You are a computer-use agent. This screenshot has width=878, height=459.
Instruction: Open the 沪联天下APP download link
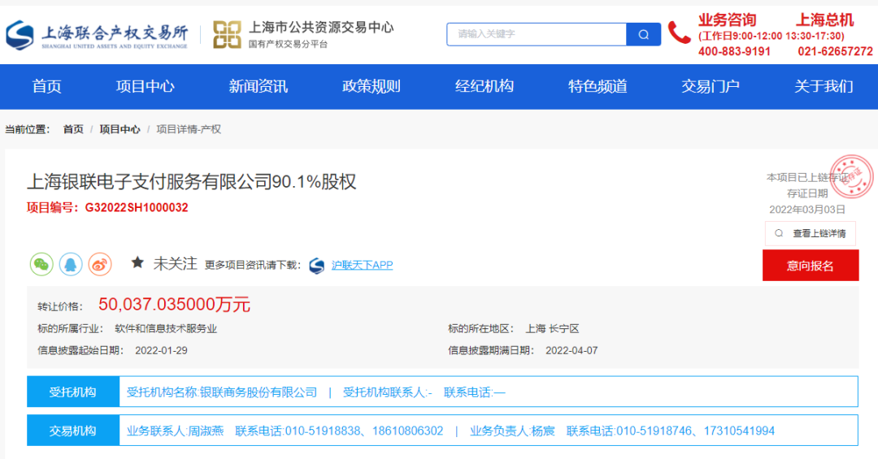[363, 265]
